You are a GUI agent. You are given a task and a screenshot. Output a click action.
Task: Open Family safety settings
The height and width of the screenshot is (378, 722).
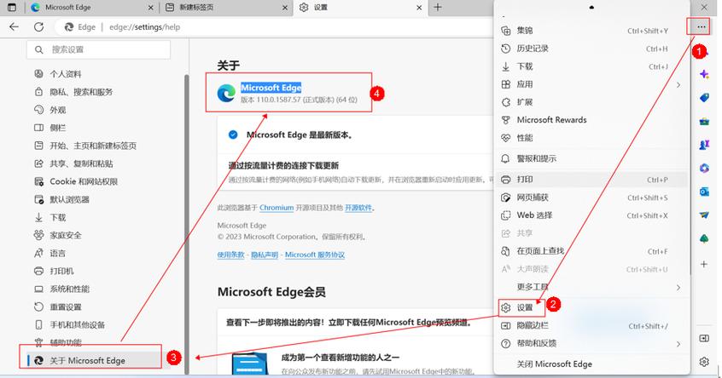pos(58,235)
